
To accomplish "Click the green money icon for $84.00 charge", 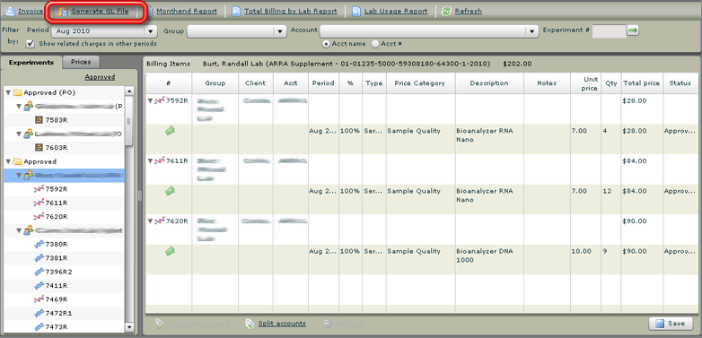I will [170, 191].
